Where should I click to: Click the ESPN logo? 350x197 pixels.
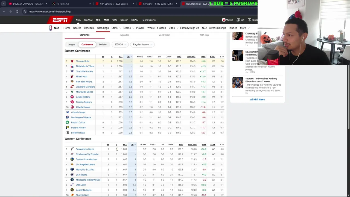[x=60, y=20]
